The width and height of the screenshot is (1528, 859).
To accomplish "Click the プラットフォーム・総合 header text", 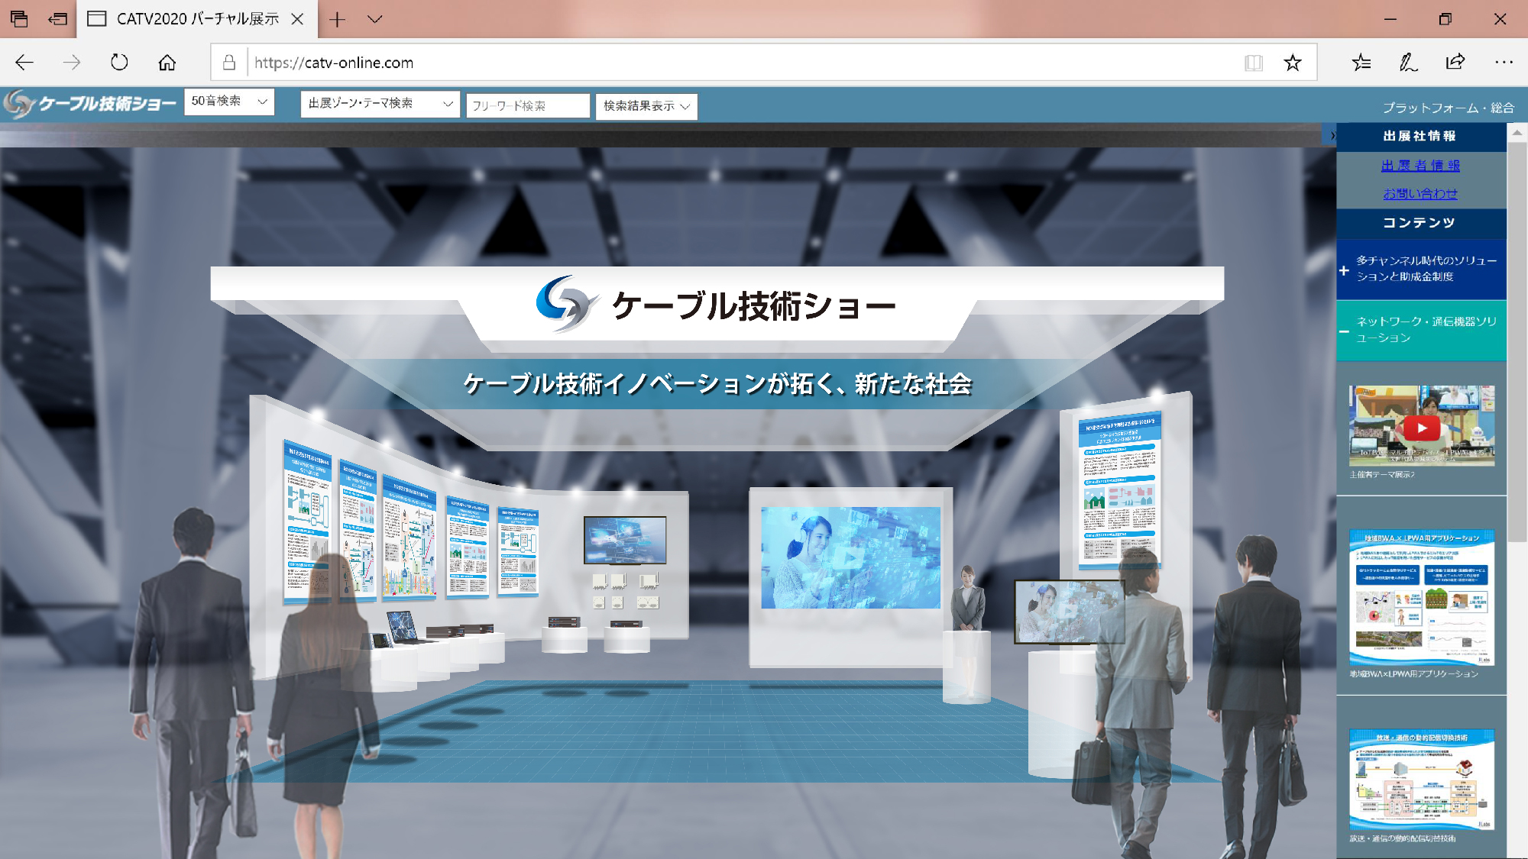I will point(1448,108).
